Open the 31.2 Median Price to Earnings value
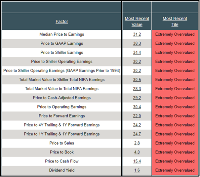Screen dimensions: 200x177 [x=137, y=34]
